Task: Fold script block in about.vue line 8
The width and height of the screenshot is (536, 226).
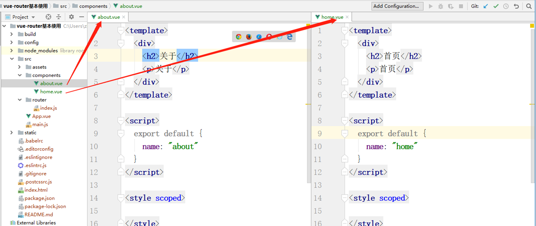Action: tap(121, 121)
